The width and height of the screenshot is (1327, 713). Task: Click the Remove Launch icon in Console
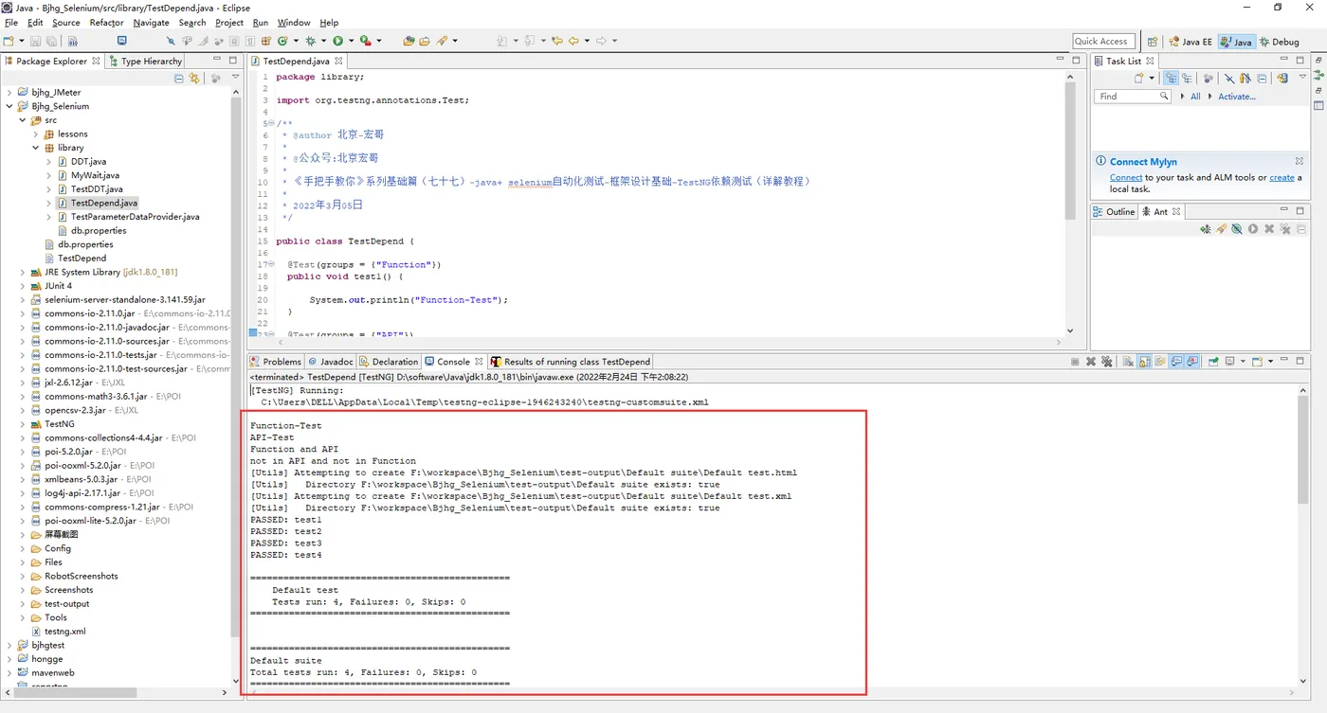click(1091, 361)
